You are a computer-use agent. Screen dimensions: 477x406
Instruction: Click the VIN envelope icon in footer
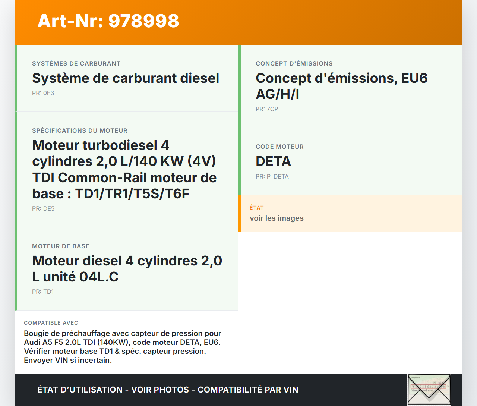[429, 390]
